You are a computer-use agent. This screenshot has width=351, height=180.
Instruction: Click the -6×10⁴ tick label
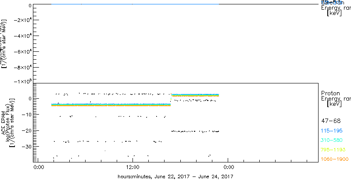click(x=22, y=52)
